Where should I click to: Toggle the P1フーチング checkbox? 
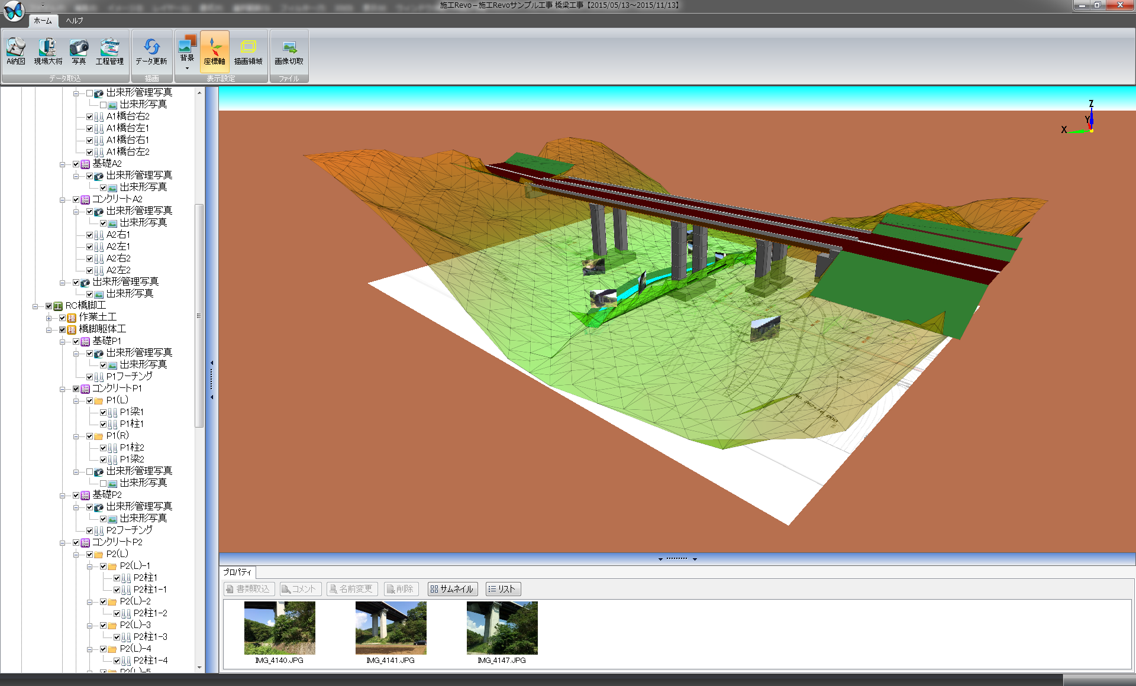(x=90, y=377)
